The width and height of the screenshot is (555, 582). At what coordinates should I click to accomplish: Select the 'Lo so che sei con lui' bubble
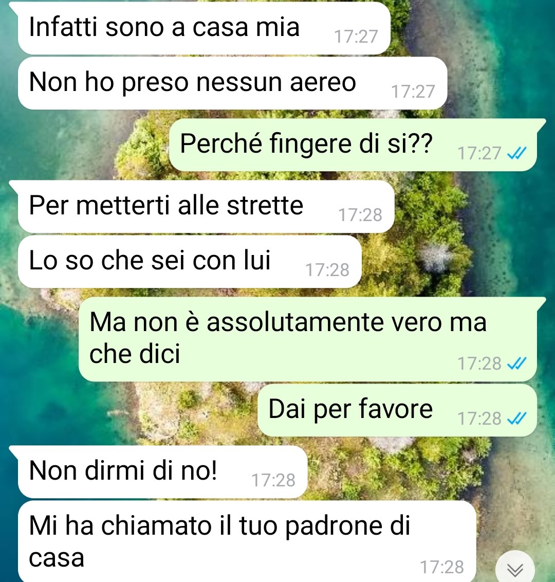[190, 262]
